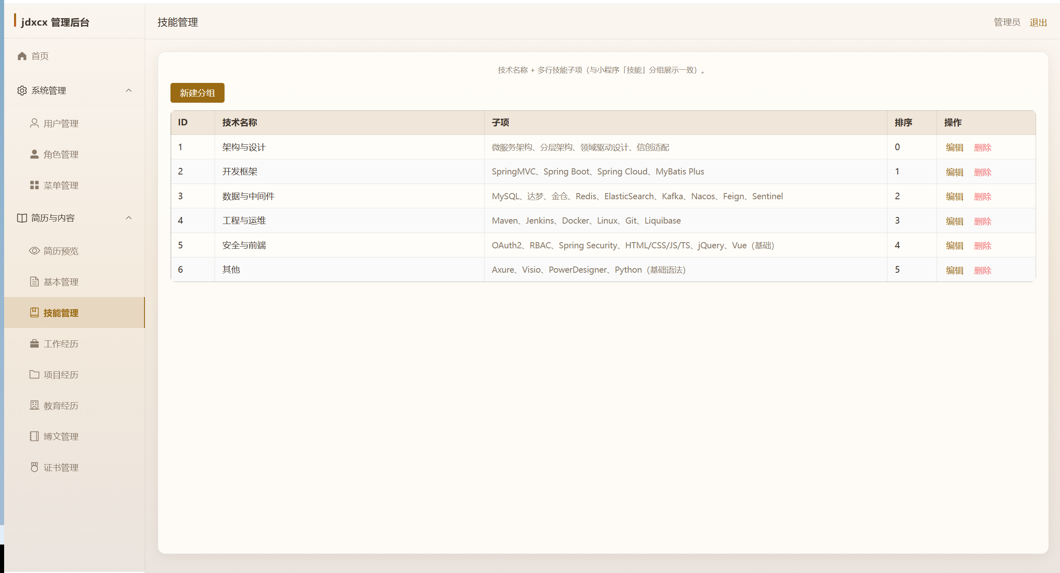
Task: Click the notebook icon for 博文管理
Action: point(34,436)
